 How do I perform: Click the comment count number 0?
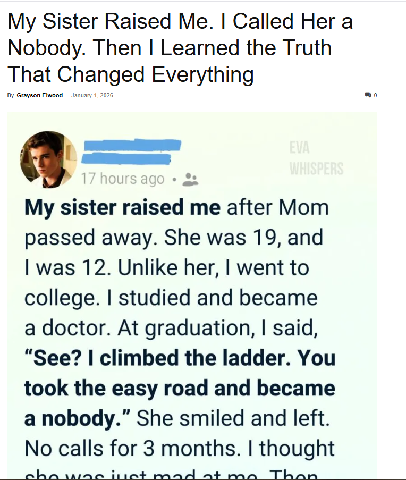tap(375, 95)
